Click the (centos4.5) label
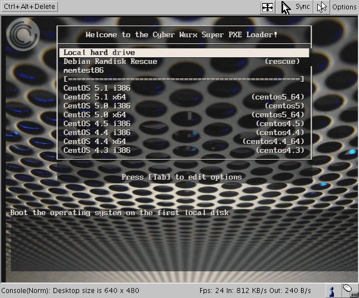Image resolution: width=359 pixels, height=298 pixels. (x=280, y=123)
